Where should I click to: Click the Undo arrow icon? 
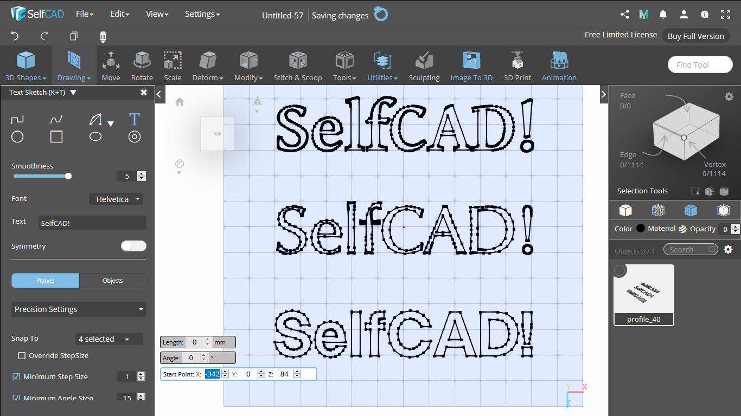[15, 36]
